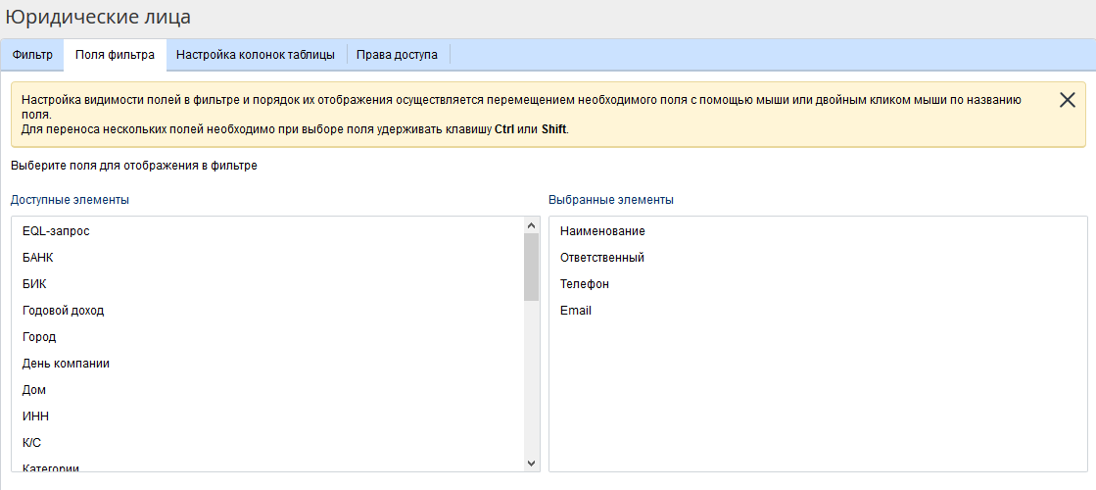Select EQL-запрос in available elements
Viewport: 1096px width, 490px height.
(63, 231)
